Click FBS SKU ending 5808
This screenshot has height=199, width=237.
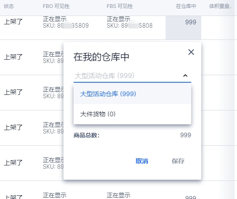click(x=129, y=26)
